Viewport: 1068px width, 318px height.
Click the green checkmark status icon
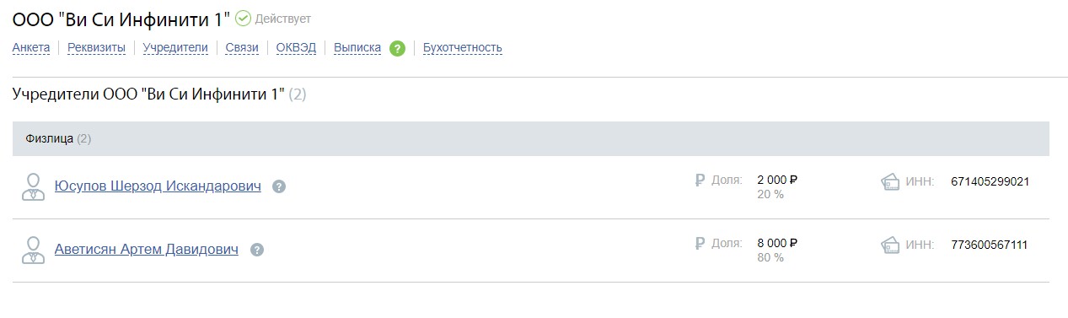243,18
